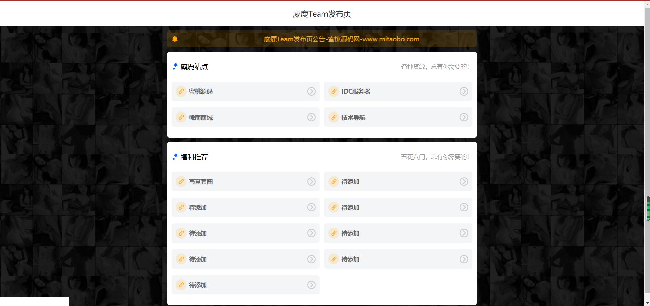
Task: Click the arrow on the 蜜桃源码 card
Action: point(311,91)
